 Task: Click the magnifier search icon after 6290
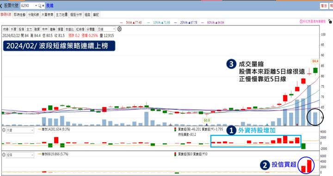click(40, 6)
